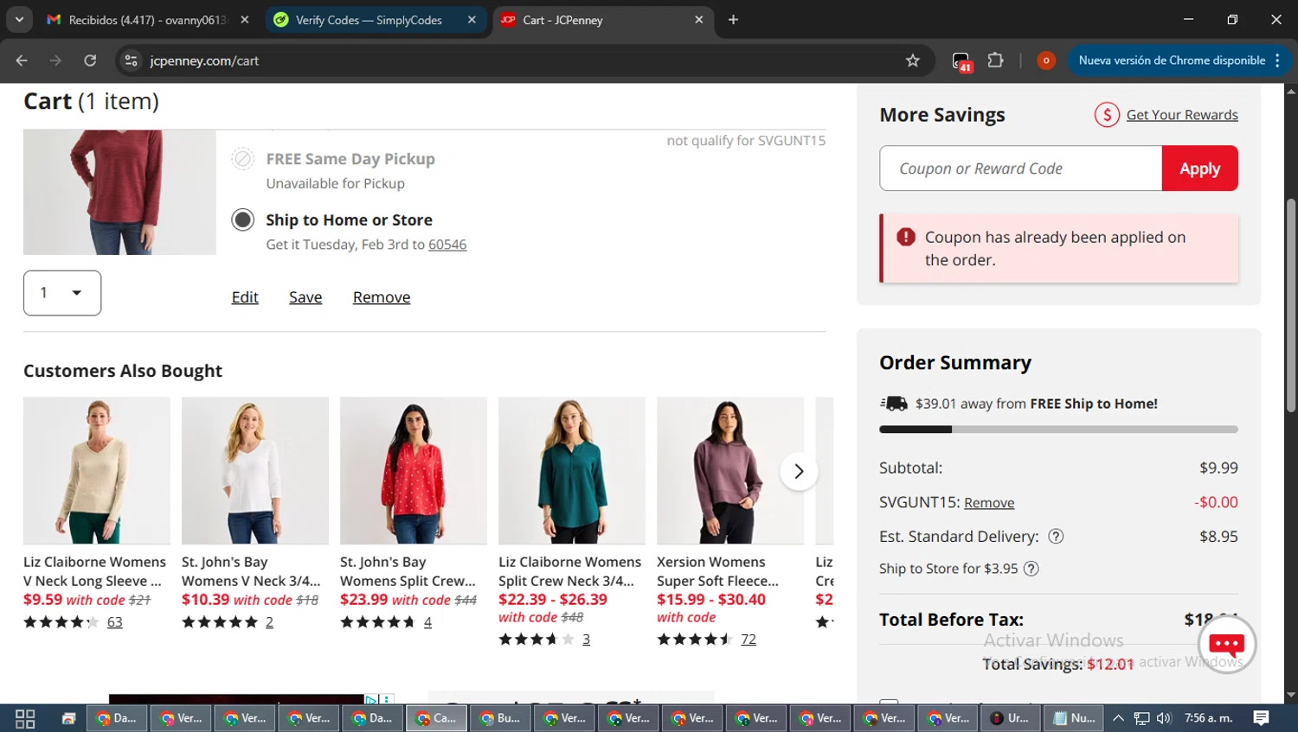Bookmark this page with star icon
The width and height of the screenshot is (1298, 732).
[x=912, y=60]
